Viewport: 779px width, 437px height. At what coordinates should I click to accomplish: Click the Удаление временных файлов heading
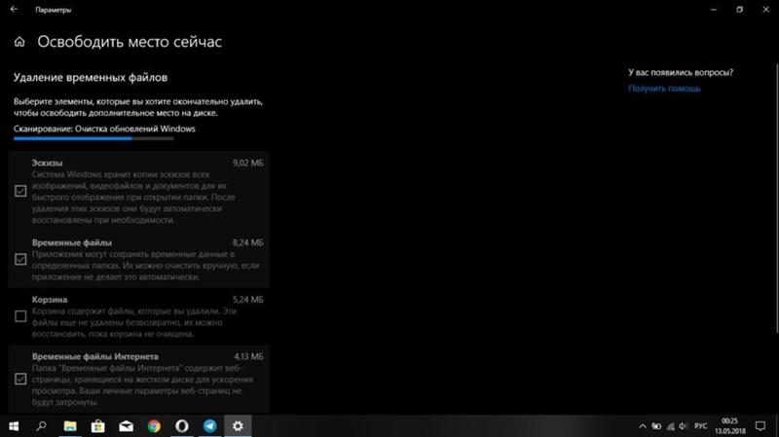pyautogui.click(x=91, y=78)
